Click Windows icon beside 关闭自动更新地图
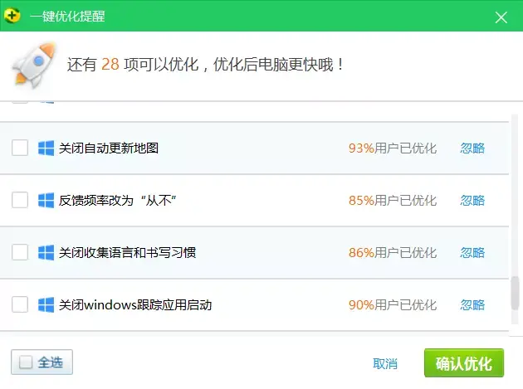 [x=46, y=148]
